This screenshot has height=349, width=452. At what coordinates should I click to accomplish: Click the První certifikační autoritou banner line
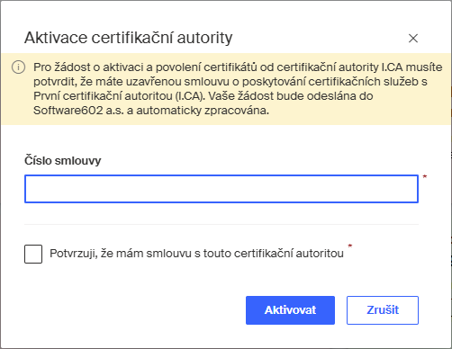point(203,96)
